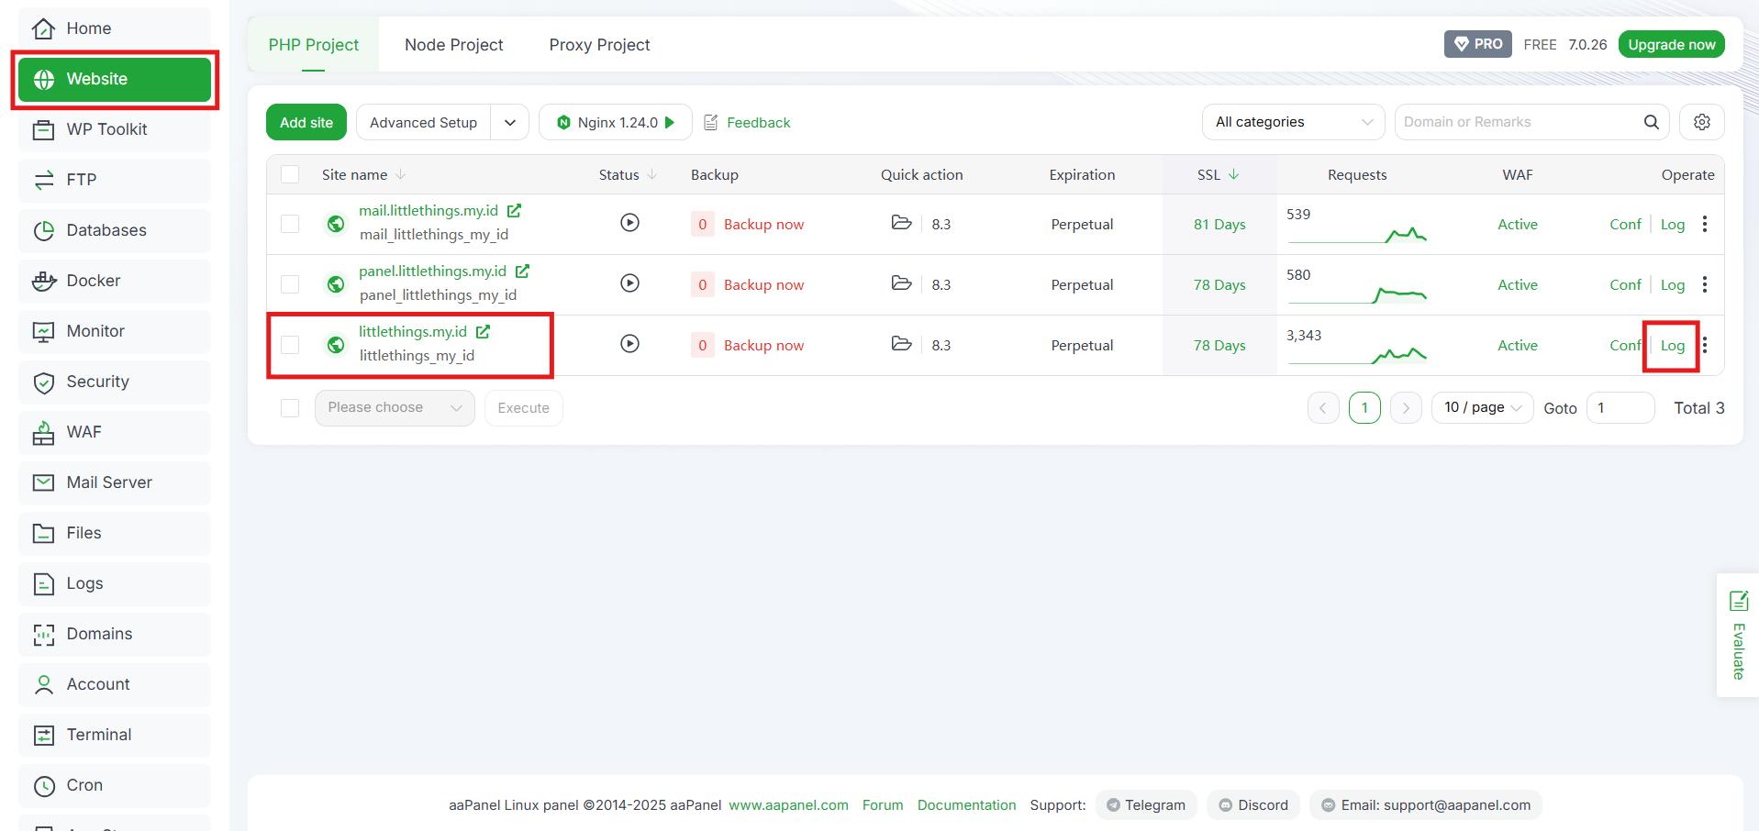The height and width of the screenshot is (831, 1759).
Task: Tick the select-all checkbox in table header
Action: (290, 174)
